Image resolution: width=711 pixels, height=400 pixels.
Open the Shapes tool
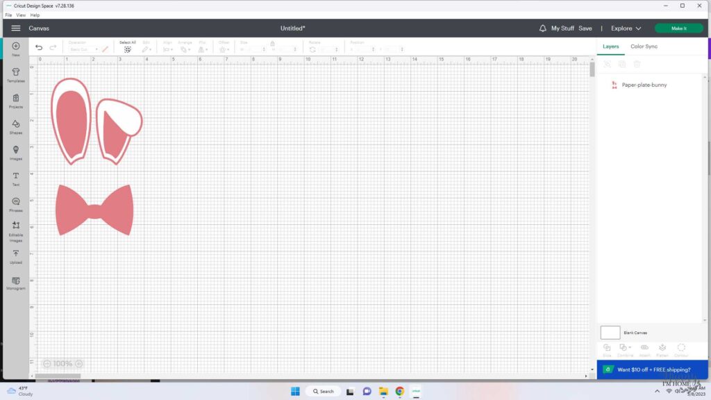click(x=16, y=126)
